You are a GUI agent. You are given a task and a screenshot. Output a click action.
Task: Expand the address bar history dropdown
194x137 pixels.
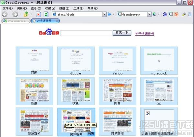(104, 15)
